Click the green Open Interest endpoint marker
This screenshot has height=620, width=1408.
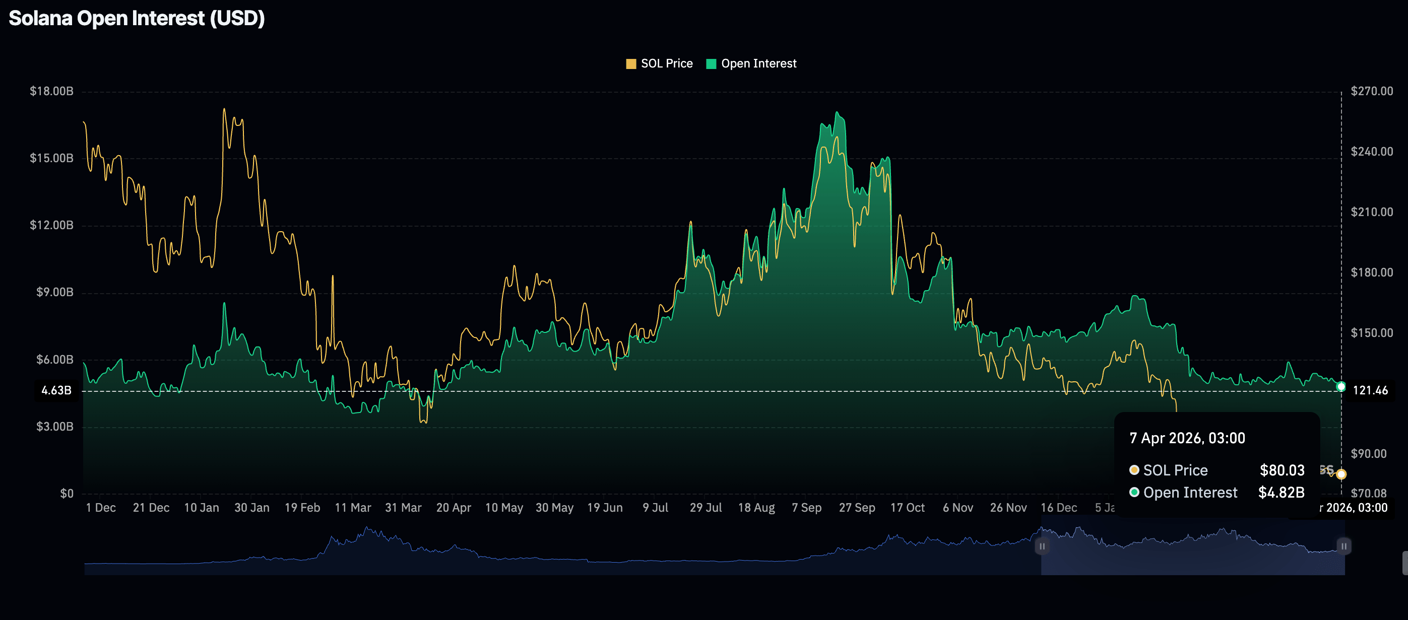(1341, 387)
